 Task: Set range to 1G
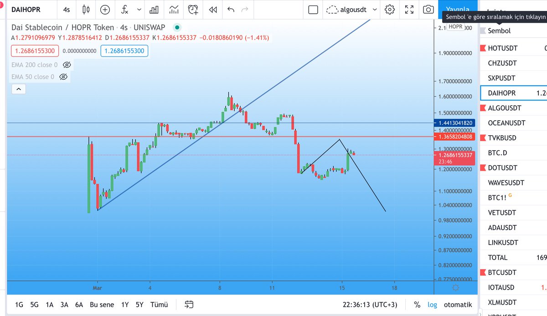19,305
